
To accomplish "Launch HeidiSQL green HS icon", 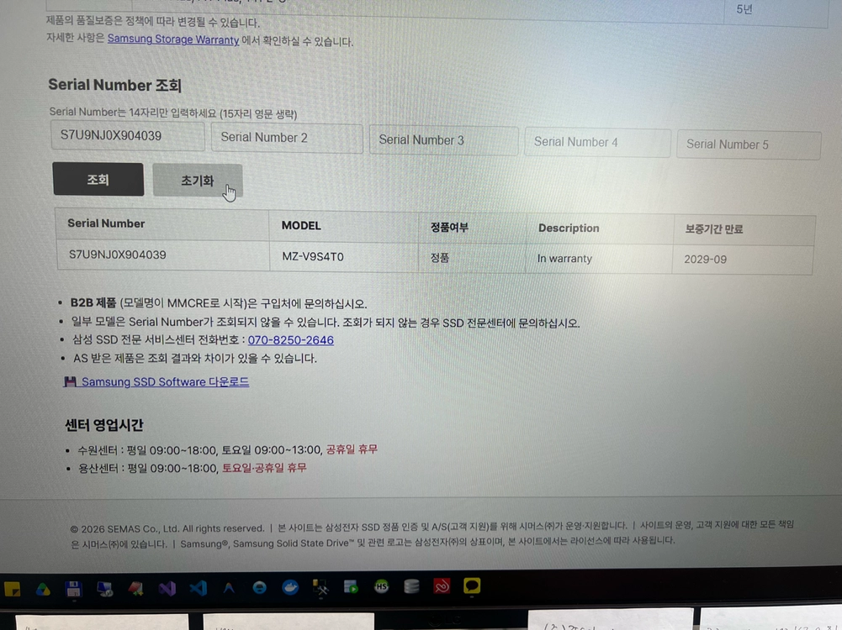I will [381, 586].
